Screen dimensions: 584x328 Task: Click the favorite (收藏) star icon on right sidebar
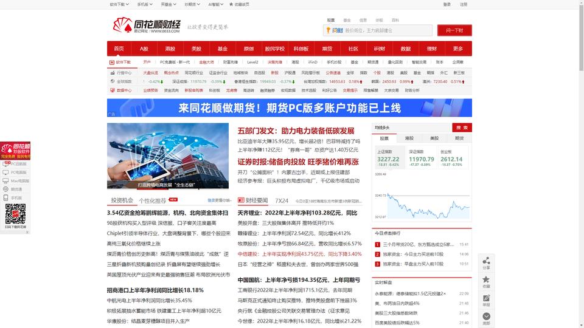click(x=486, y=279)
